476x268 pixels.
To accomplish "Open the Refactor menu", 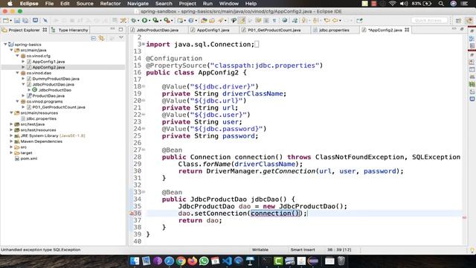I will (110, 4).
